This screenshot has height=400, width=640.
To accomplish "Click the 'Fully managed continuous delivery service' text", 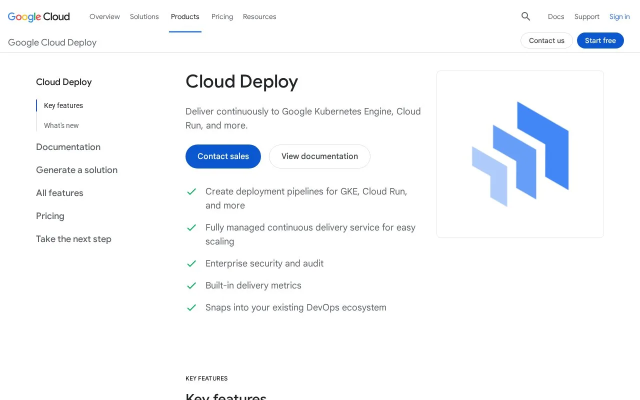I will (x=310, y=234).
